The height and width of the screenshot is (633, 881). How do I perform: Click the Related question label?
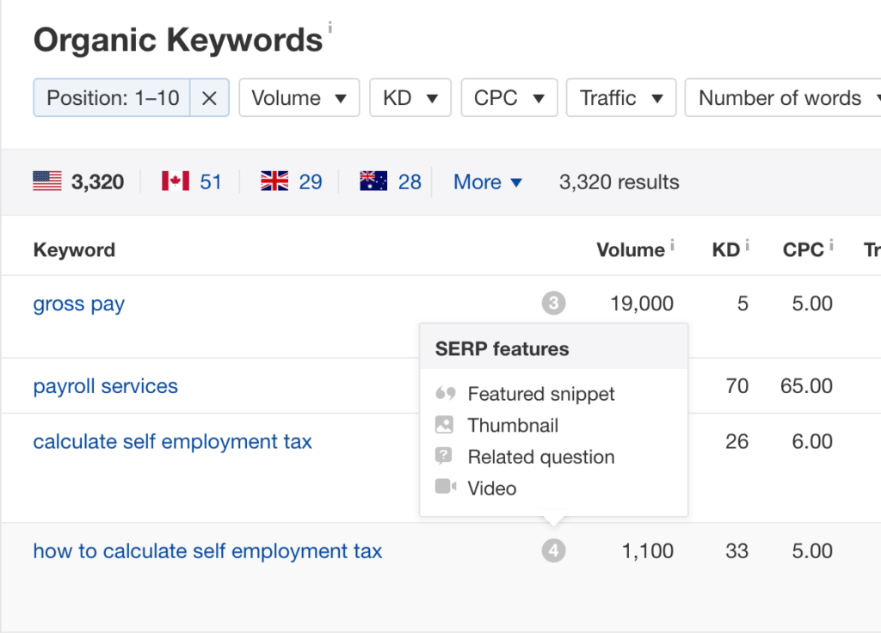coord(541,458)
